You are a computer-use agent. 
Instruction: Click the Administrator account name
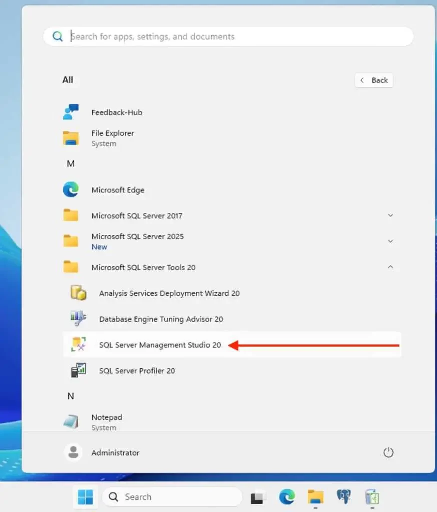115,453
